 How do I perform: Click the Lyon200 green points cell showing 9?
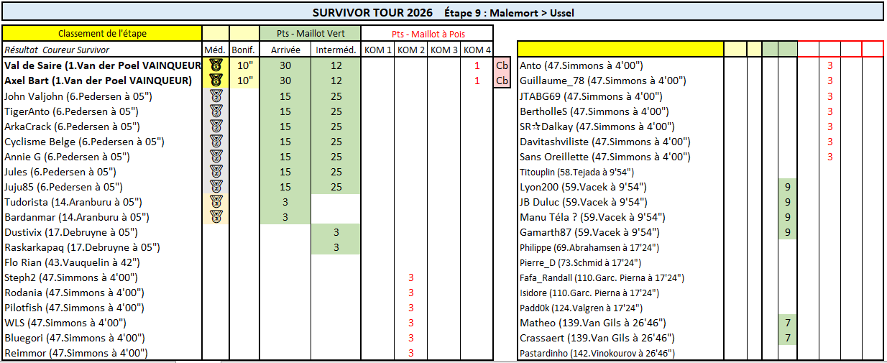(788, 186)
